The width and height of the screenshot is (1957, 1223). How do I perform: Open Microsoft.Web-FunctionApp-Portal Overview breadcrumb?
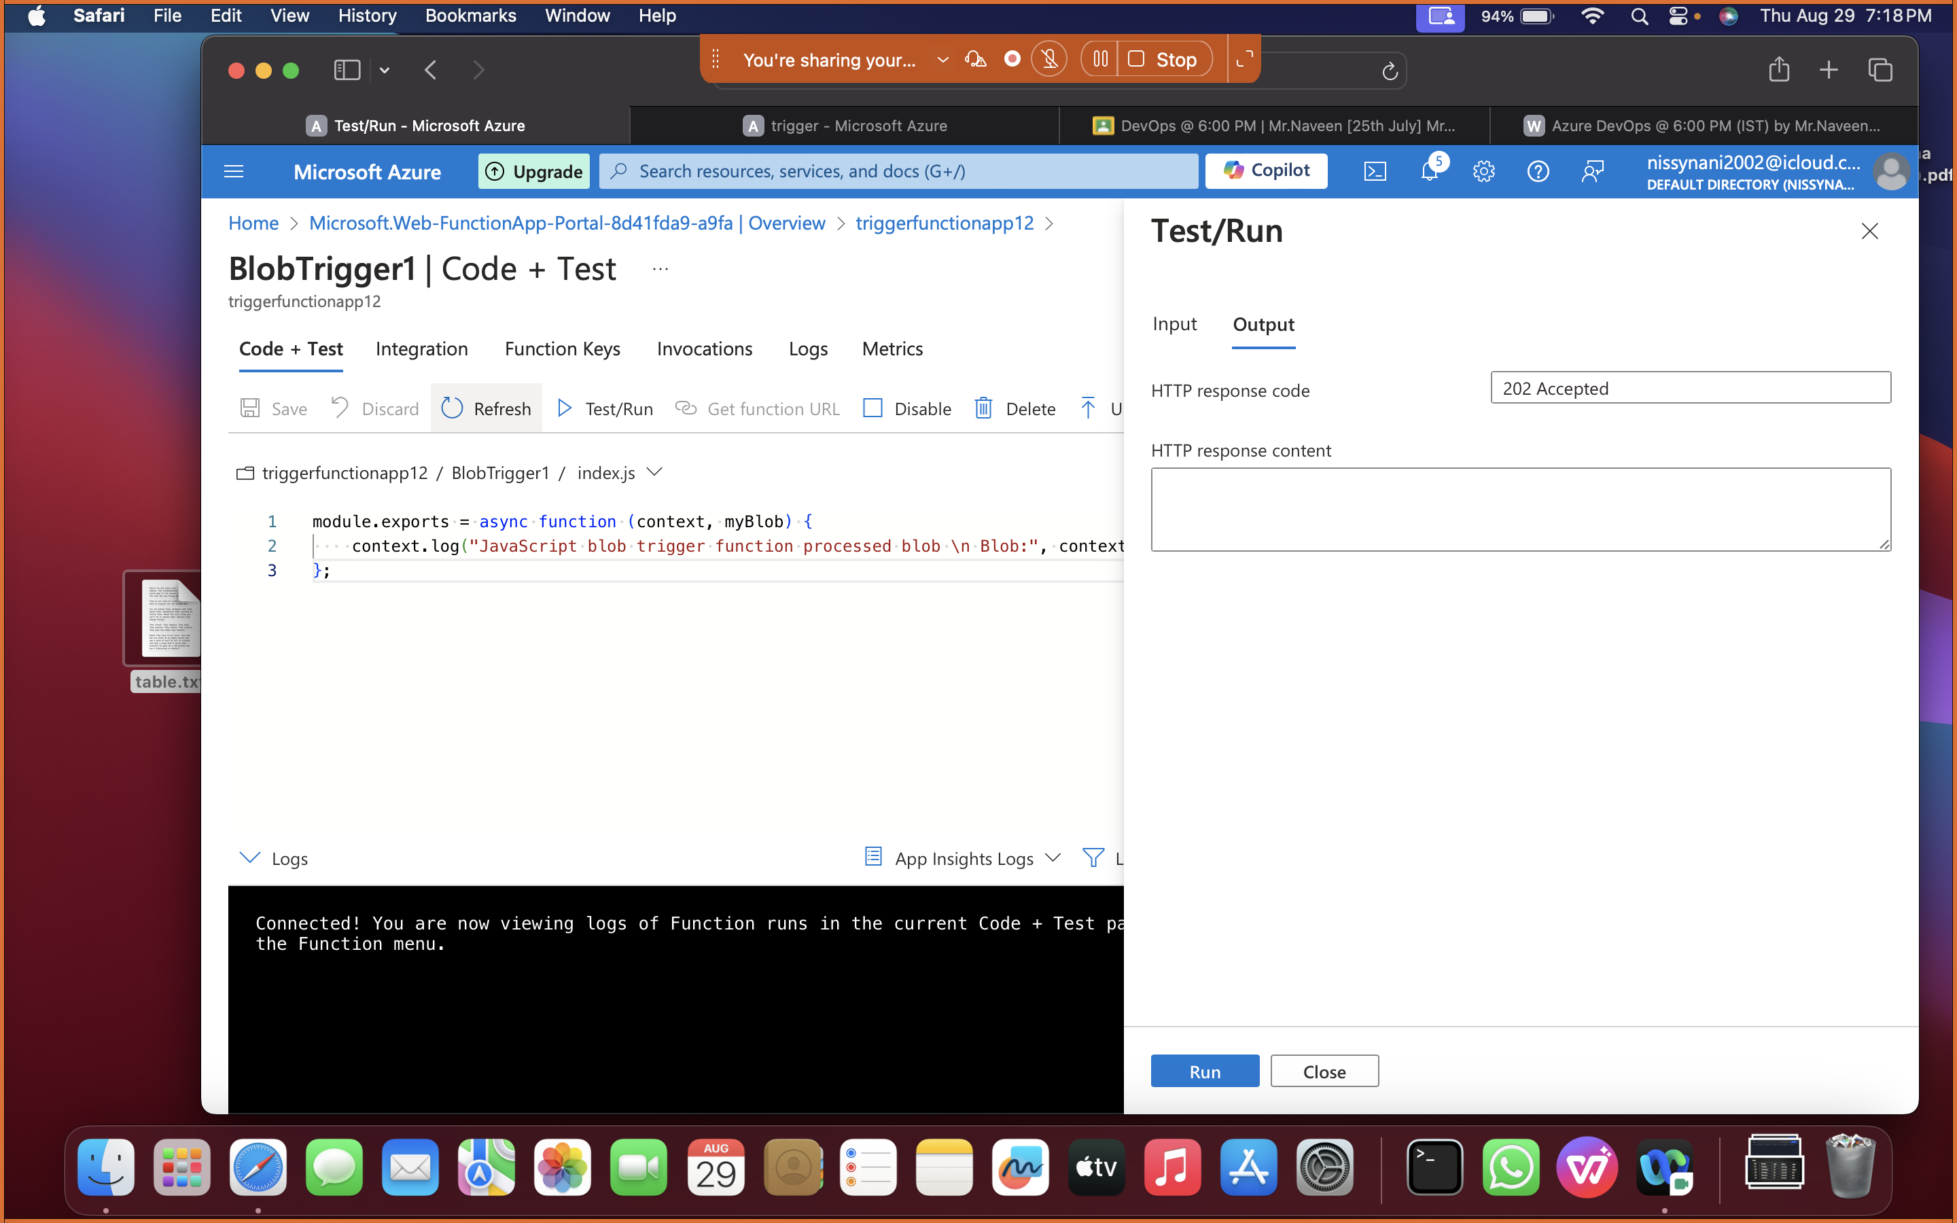click(x=567, y=224)
